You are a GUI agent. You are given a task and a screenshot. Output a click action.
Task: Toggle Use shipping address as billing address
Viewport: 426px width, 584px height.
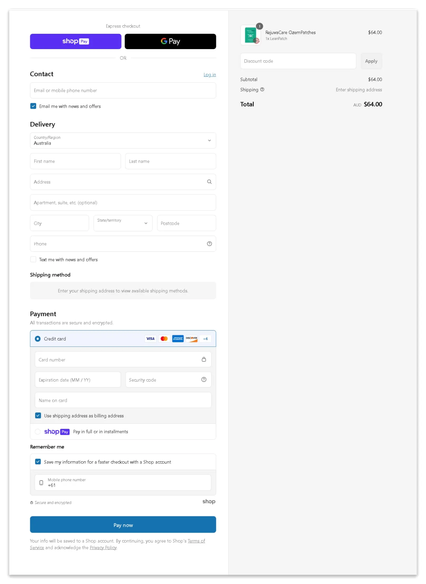(x=38, y=415)
